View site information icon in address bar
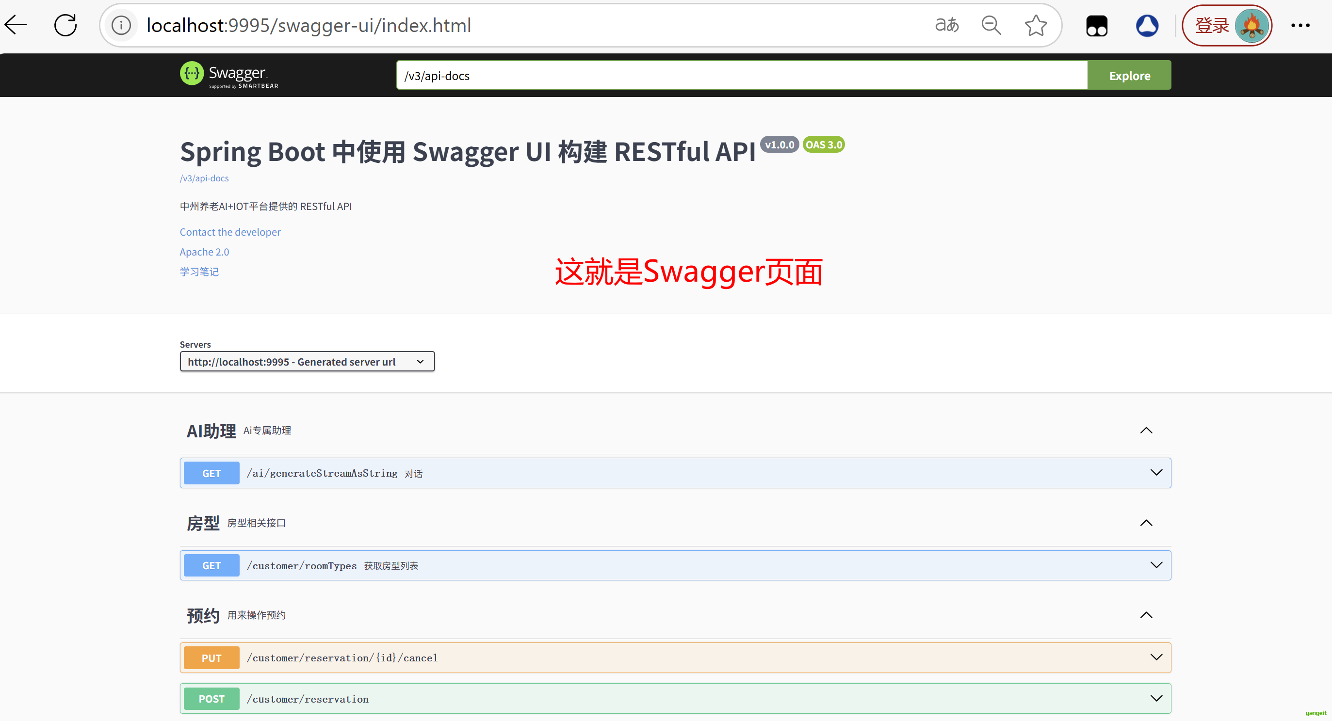The width and height of the screenshot is (1332, 721). tap(121, 25)
